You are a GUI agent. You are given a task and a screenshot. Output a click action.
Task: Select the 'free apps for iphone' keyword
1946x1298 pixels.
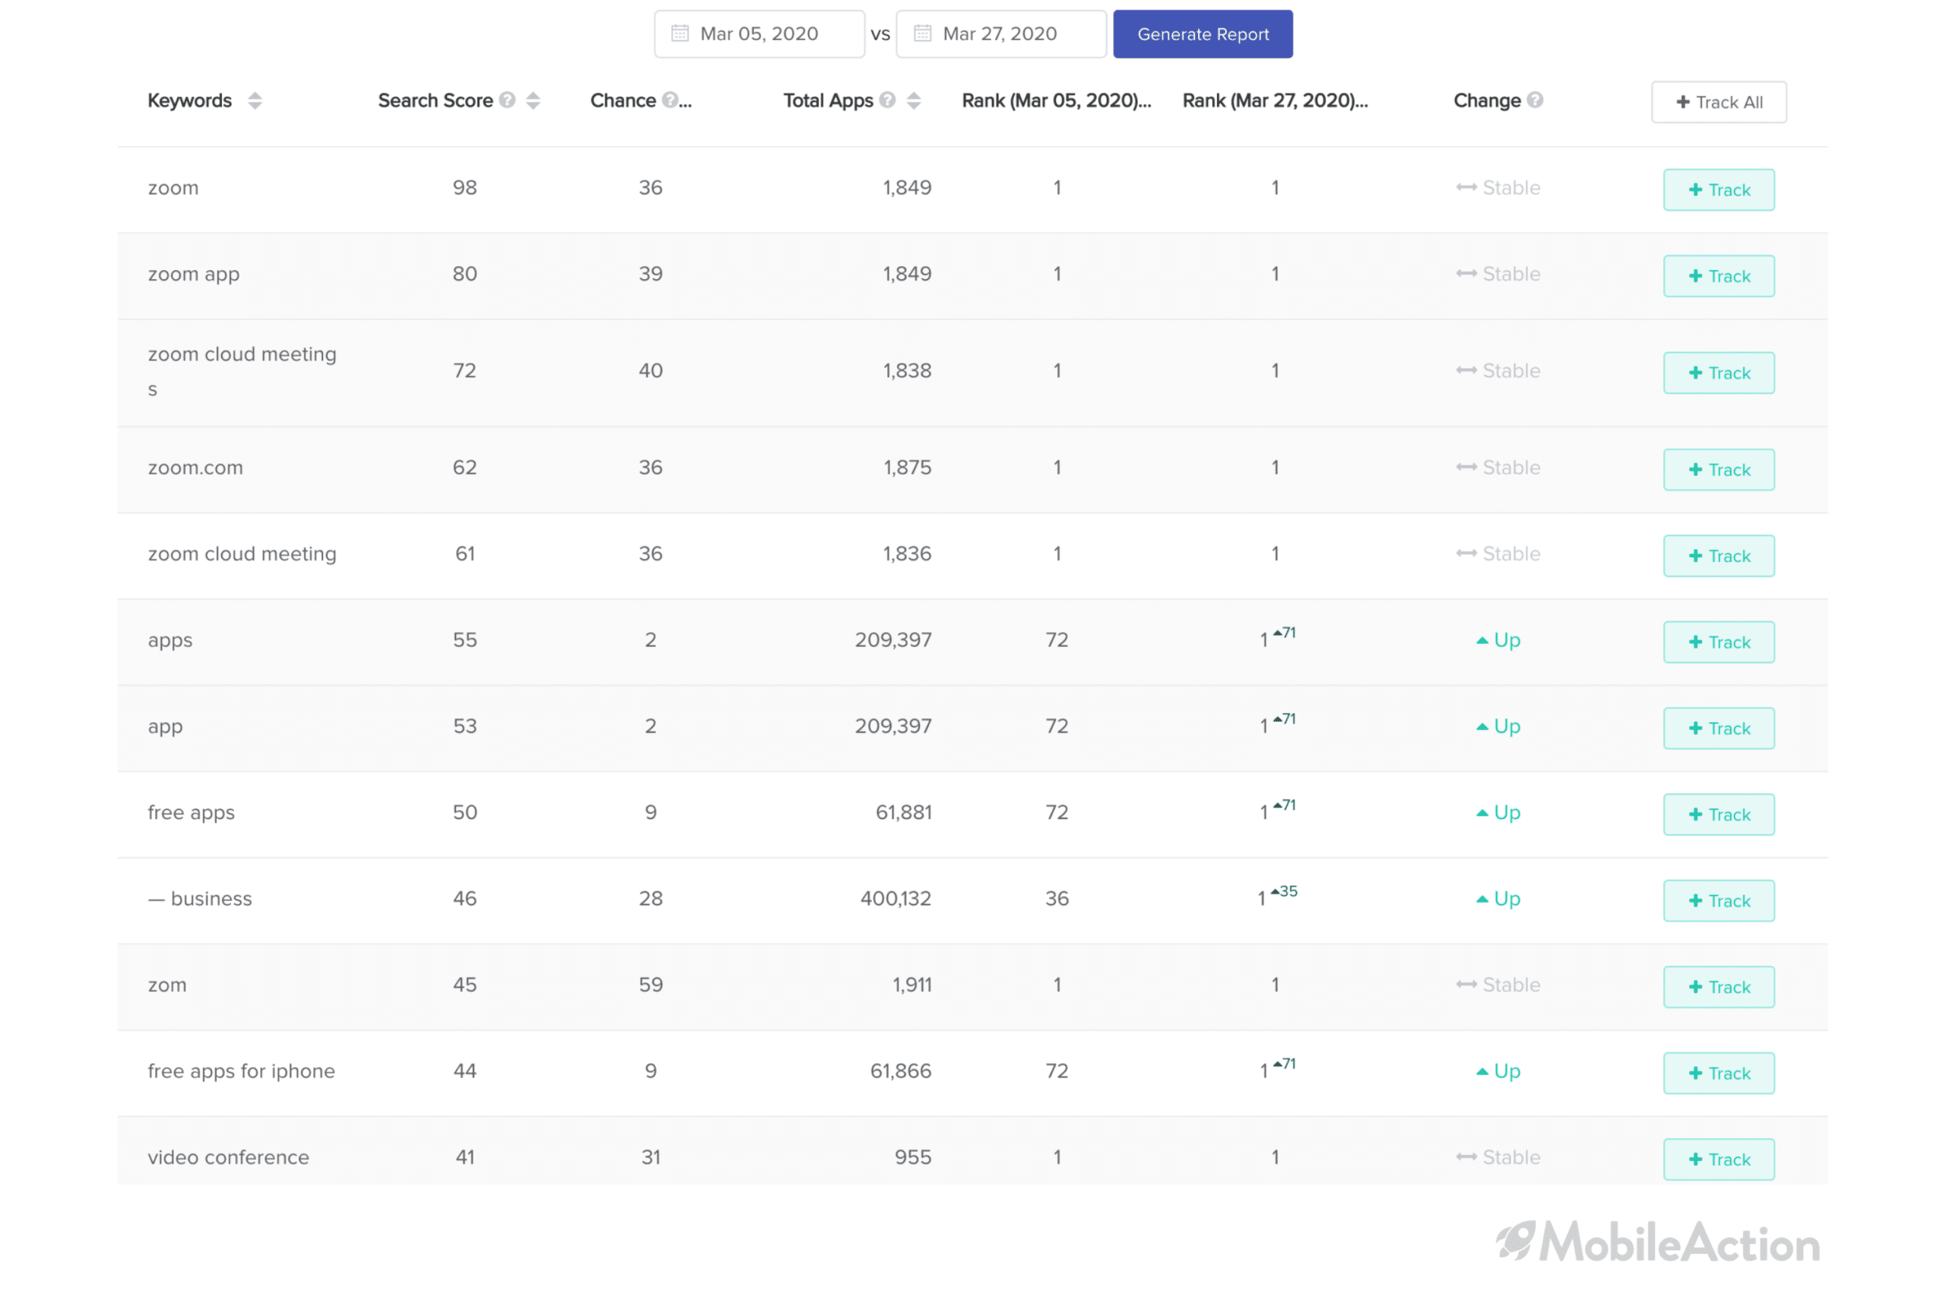(241, 1071)
